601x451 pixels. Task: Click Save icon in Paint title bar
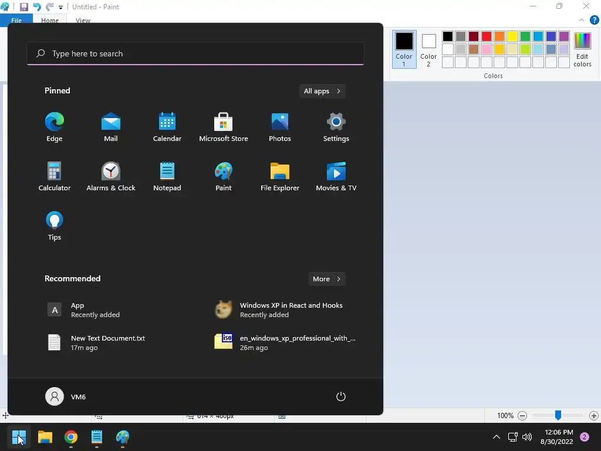point(23,7)
